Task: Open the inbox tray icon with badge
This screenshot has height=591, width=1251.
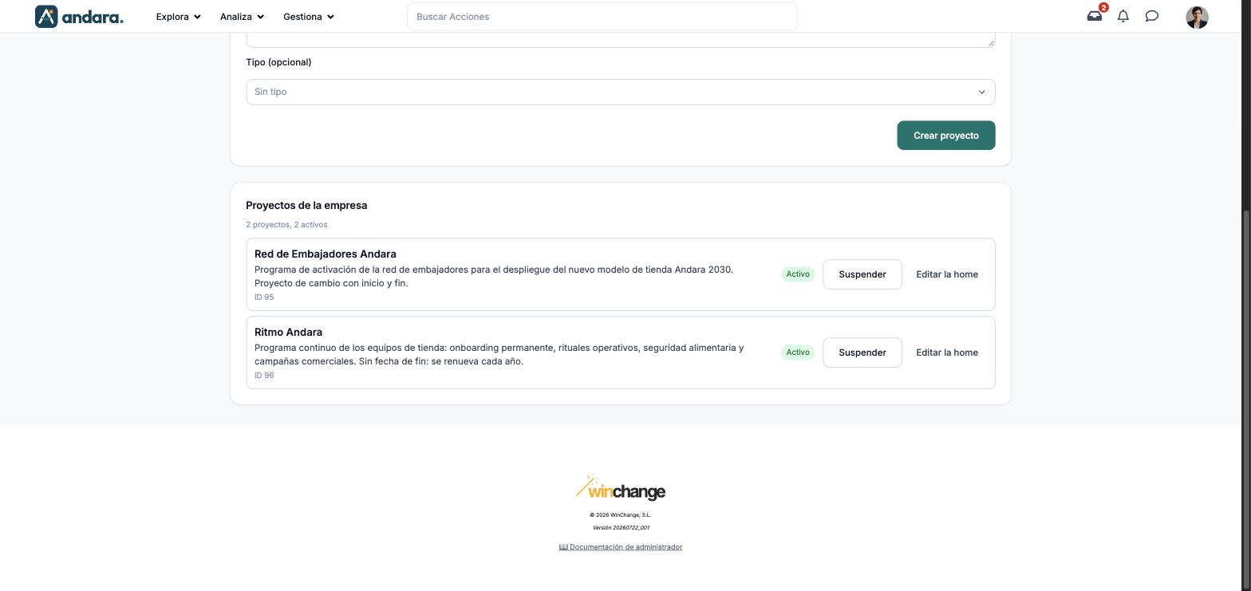Action: (1095, 16)
